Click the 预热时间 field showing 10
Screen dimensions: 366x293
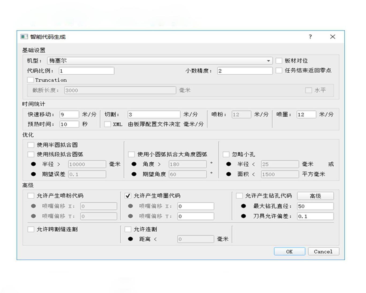click(69, 124)
